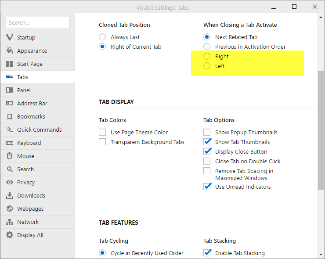Click the Address Bar icon

pyautogui.click(x=10, y=103)
